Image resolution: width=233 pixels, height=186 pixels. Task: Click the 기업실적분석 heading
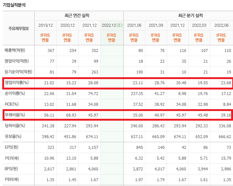[14, 5]
